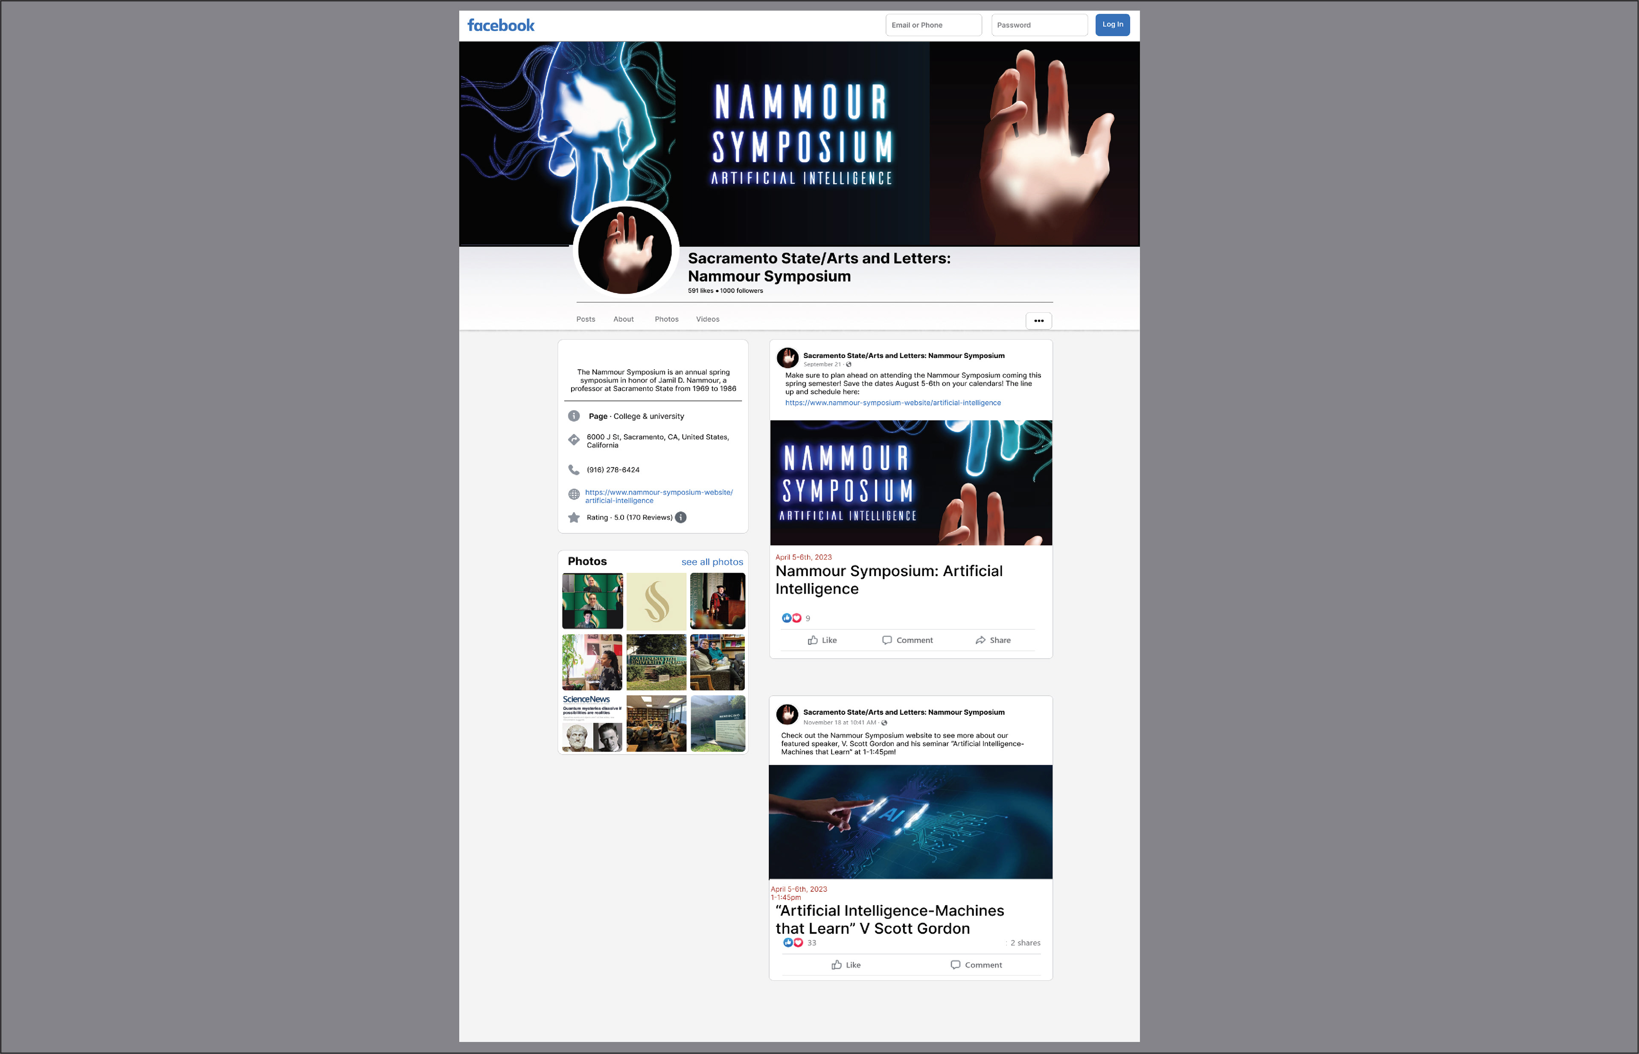
Task: Open the classroom audience photo
Action: point(656,723)
